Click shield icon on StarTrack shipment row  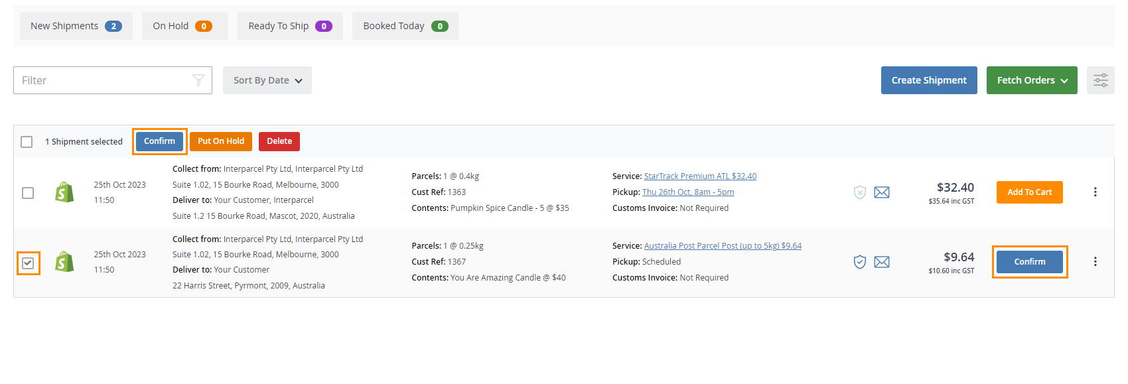(x=859, y=192)
